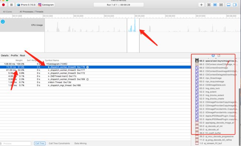
Task: Select the 128.00 ms 100.0% weight cell
Action: pyautogui.click(x=14, y=64)
